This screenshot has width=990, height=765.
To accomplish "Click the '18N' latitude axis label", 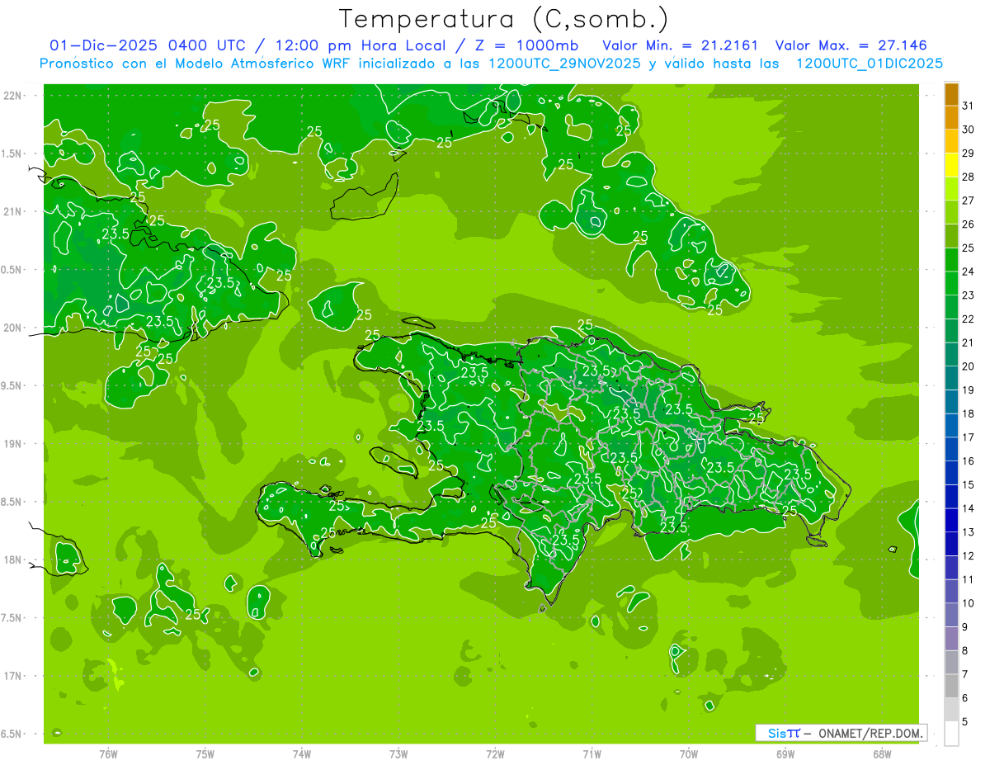I will [12, 560].
